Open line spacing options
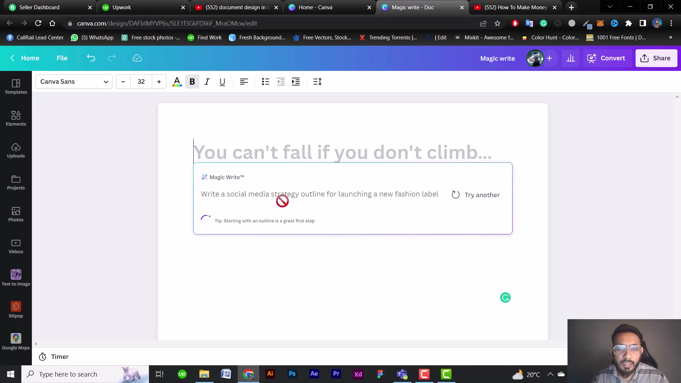This screenshot has height=383, width=681. click(x=317, y=82)
